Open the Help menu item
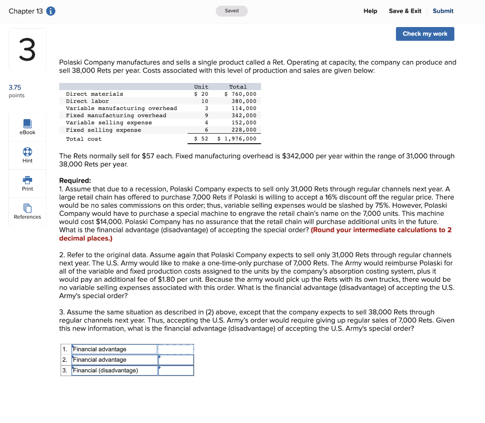485x423 pixels. point(370,11)
